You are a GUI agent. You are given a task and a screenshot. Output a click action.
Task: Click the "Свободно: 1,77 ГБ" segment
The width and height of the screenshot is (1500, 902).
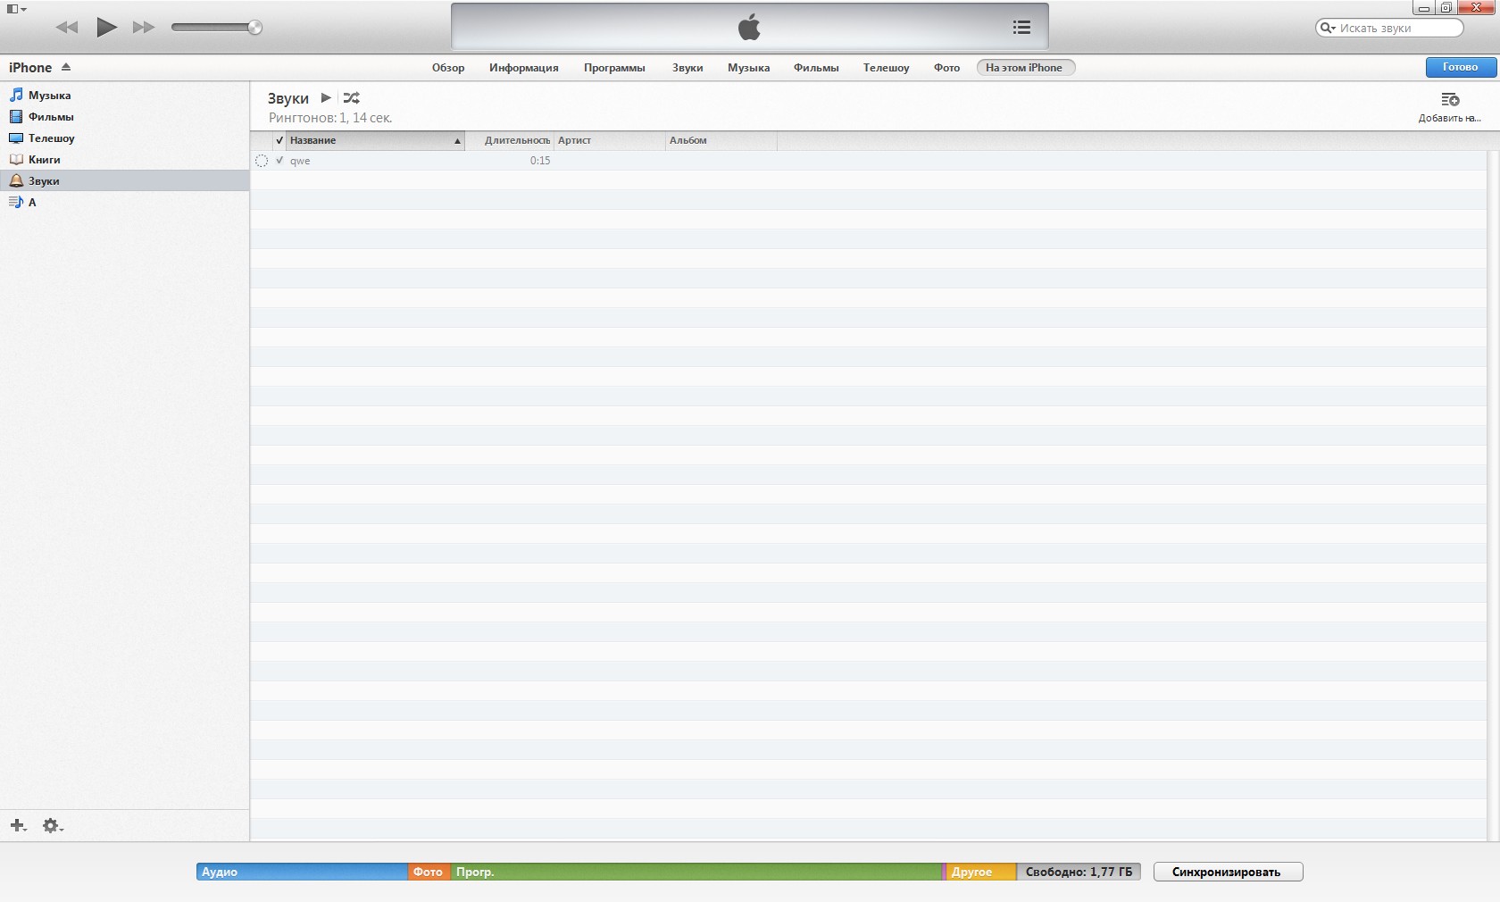click(1079, 872)
